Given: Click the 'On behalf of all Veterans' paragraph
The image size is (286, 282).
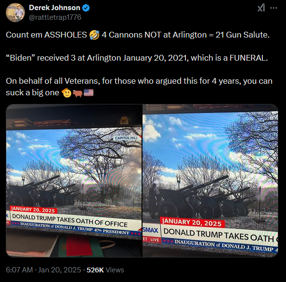Looking at the screenshot, I should click(x=139, y=87).
